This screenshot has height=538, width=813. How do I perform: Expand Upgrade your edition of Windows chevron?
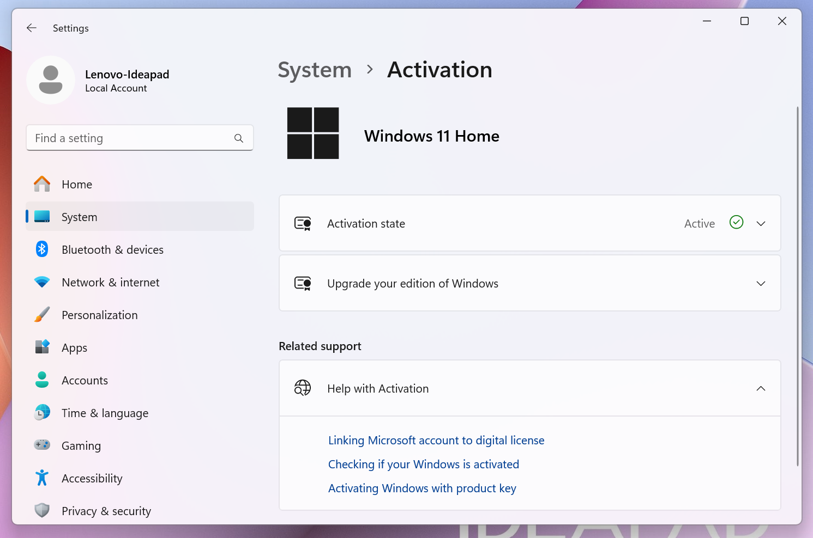click(x=761, y=283)
